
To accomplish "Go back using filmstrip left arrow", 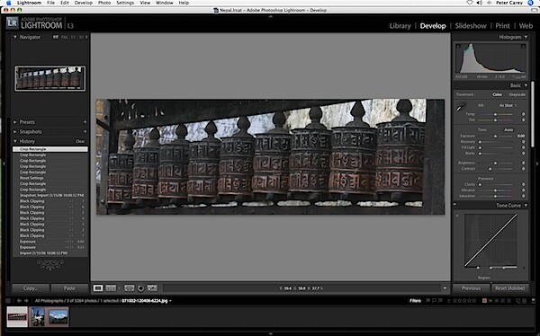I will pos(19,301).
